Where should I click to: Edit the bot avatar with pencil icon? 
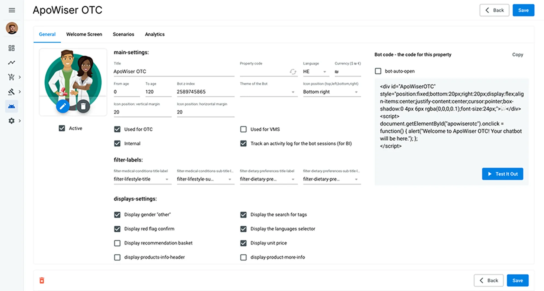(x=63, y=106)
